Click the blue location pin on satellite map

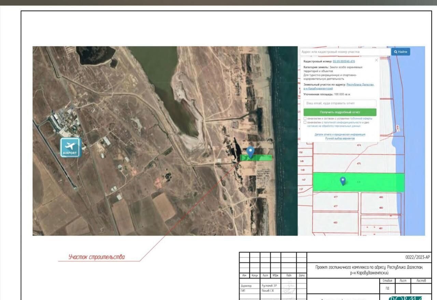coord(251,152)
